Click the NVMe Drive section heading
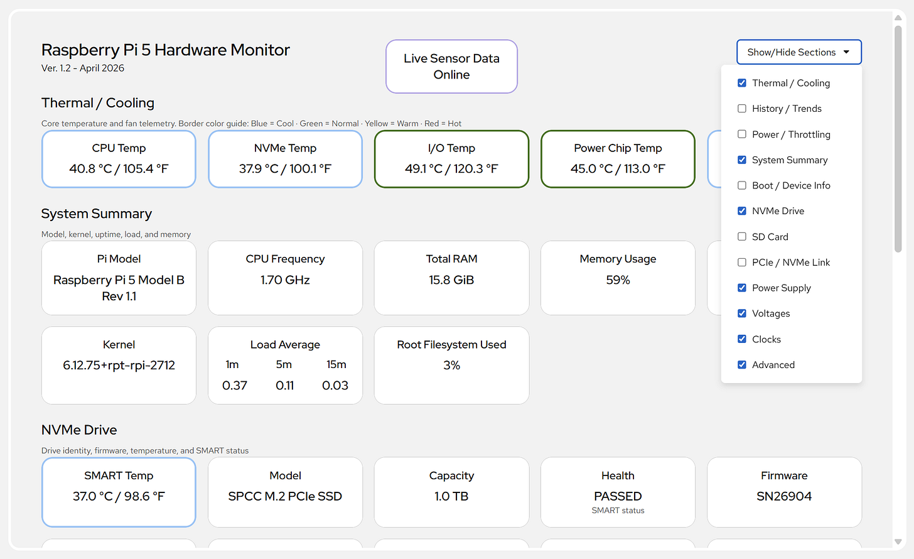This screenshot has height=559, width=914. point(79,430)
